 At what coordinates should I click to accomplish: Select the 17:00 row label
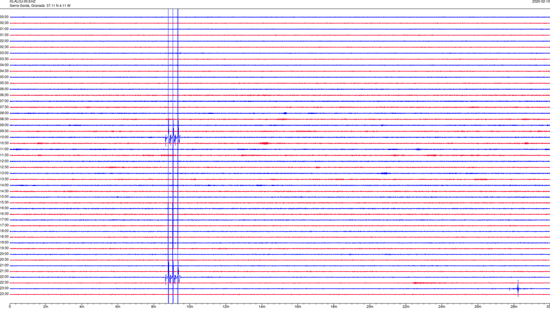click(x=4, y=220)
